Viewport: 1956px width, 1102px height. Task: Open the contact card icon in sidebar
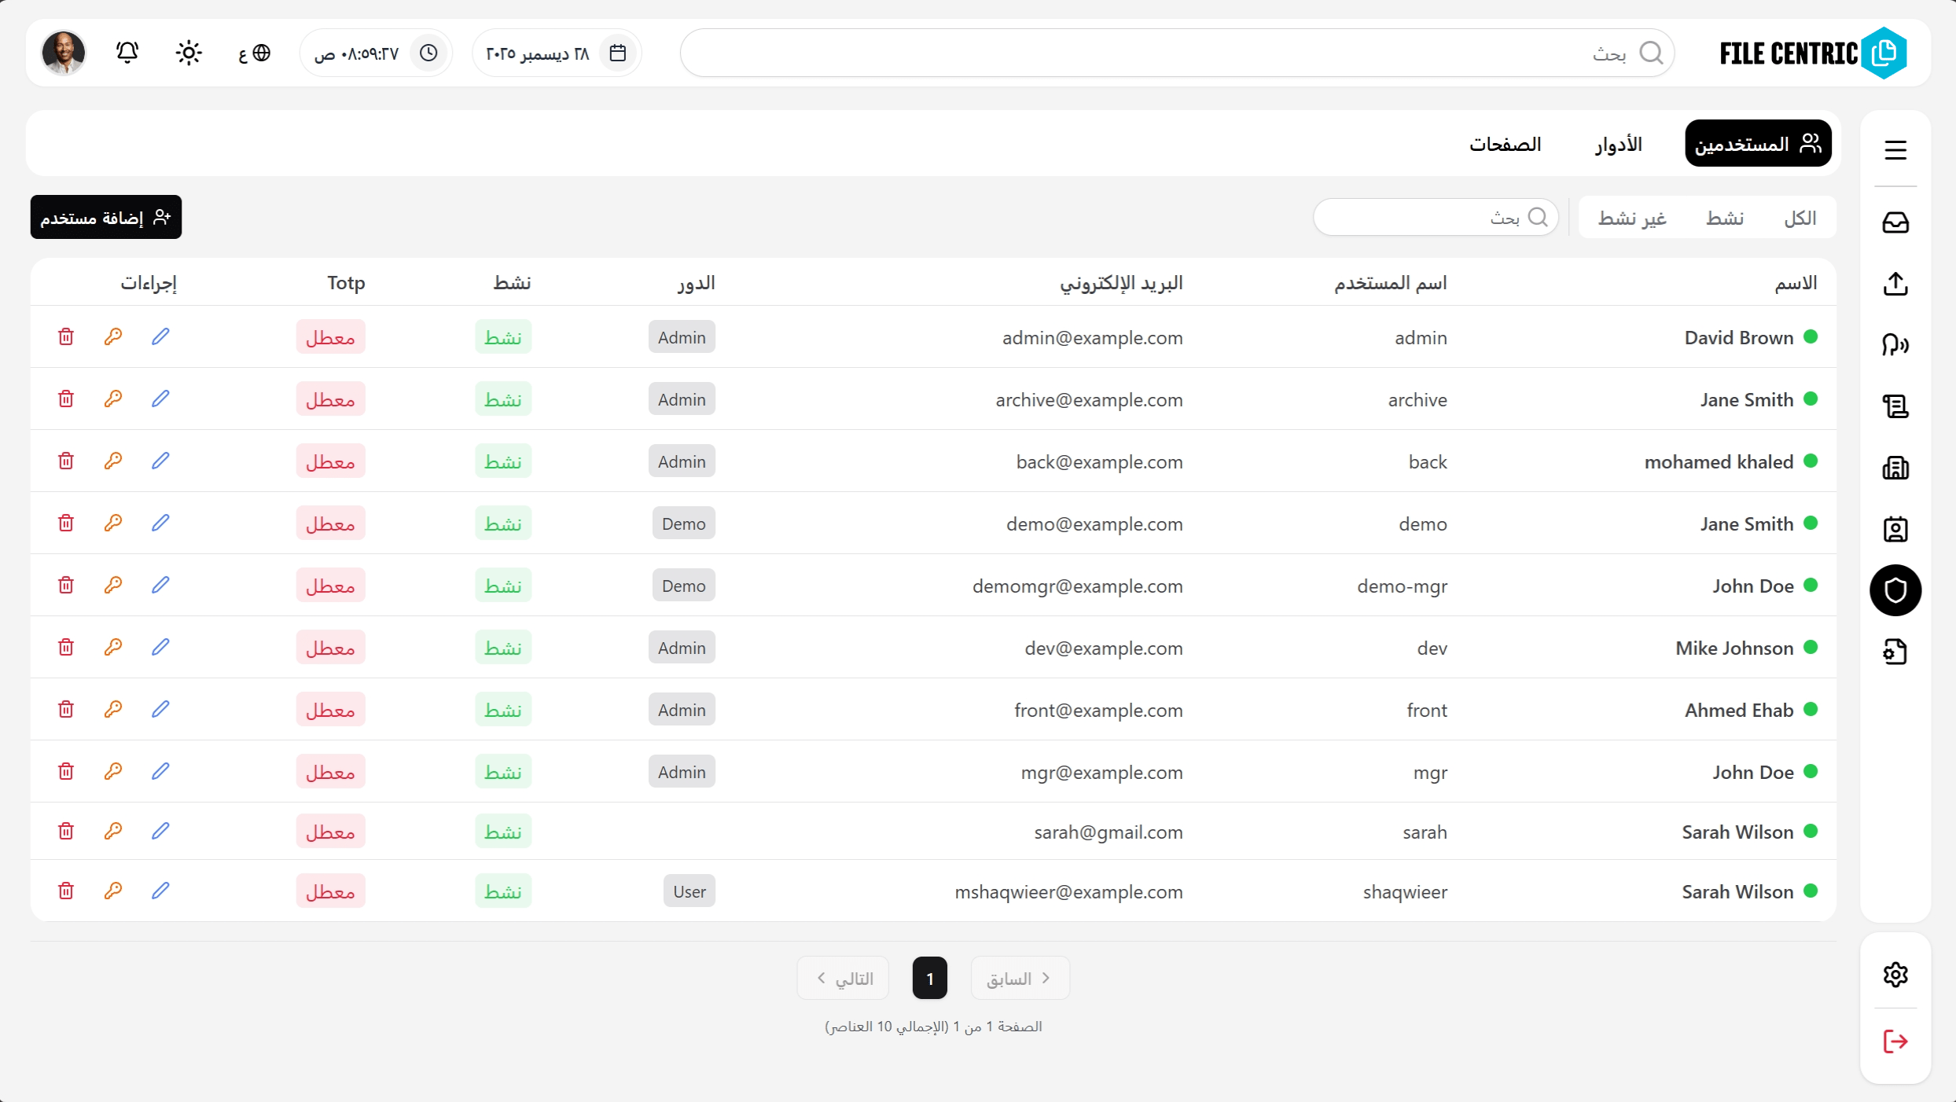click(x=1895, y=529)
